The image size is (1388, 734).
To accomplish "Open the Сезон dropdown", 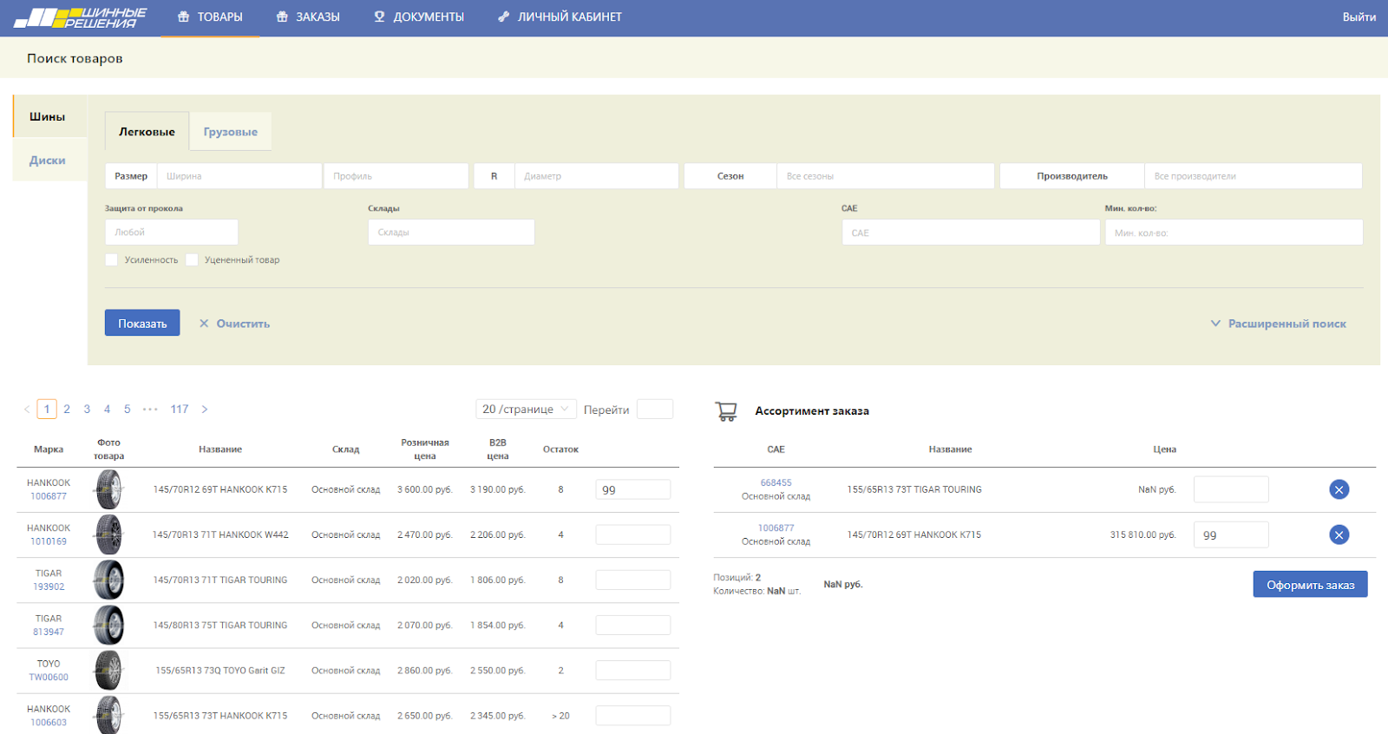I will tap(885, 176).
